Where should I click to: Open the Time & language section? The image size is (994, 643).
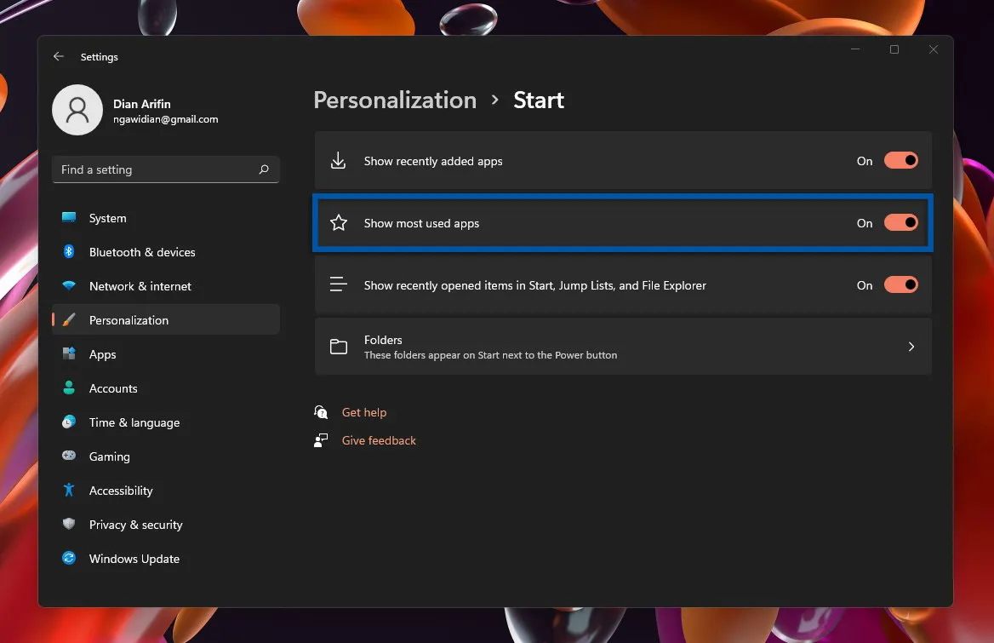tap(134, 422)
